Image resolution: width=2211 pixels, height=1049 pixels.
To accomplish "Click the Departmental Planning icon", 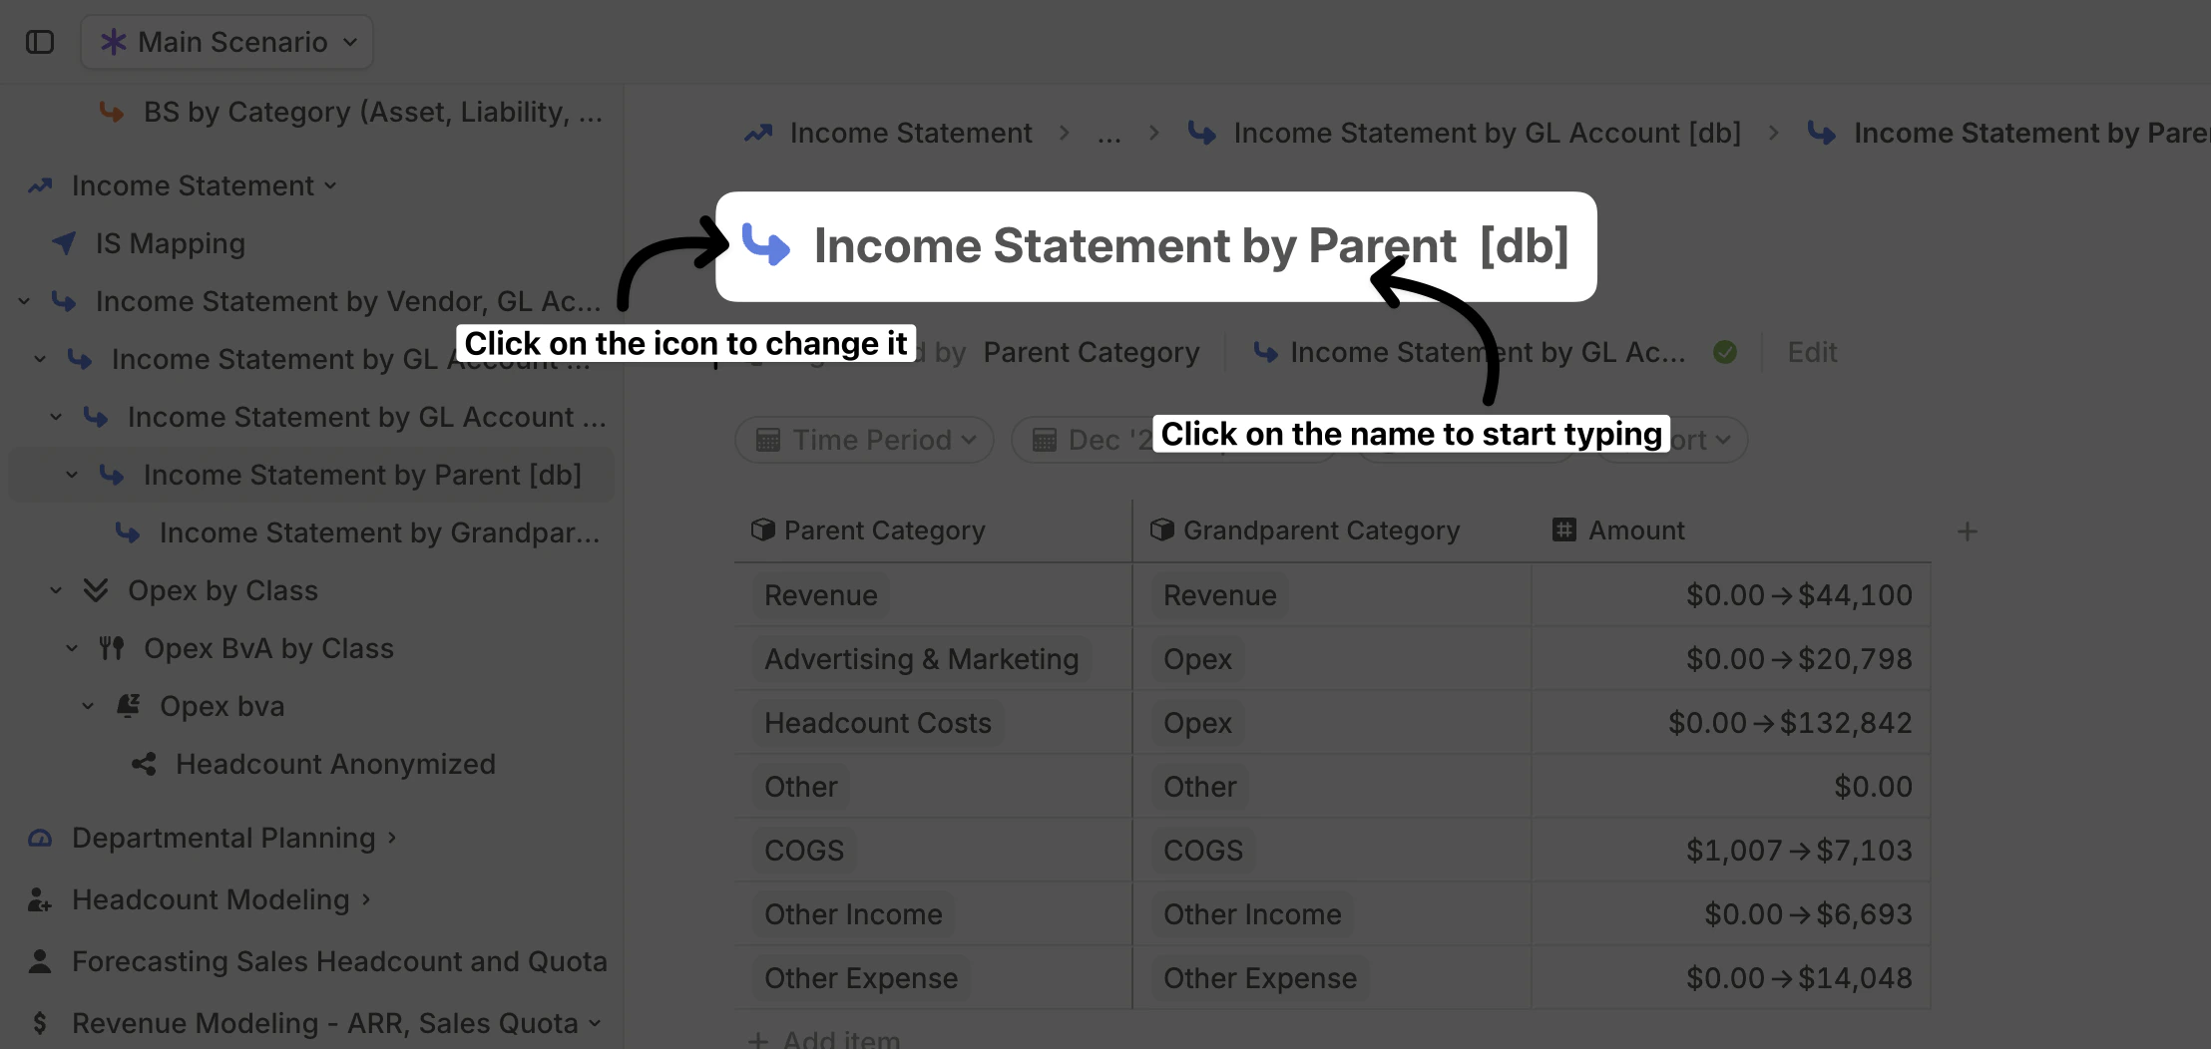I will pyautogui.click(x=40, y=838).
